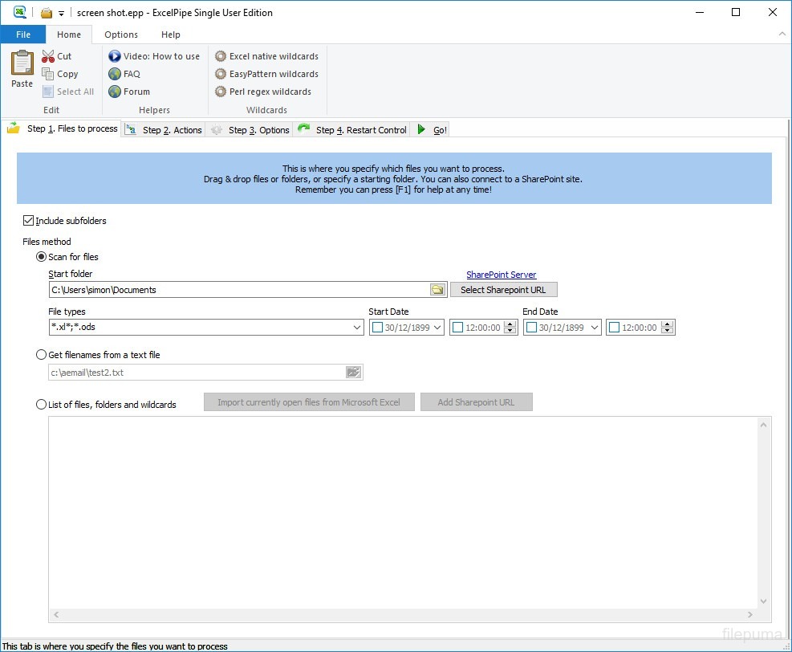Viewport: 792px width, 652px height.
Task: Open the SharePoint Server link
Action: [501, 275]
